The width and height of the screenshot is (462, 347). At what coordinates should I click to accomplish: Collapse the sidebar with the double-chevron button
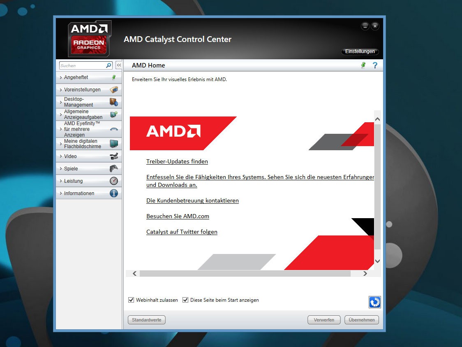(x=118, y=65)
